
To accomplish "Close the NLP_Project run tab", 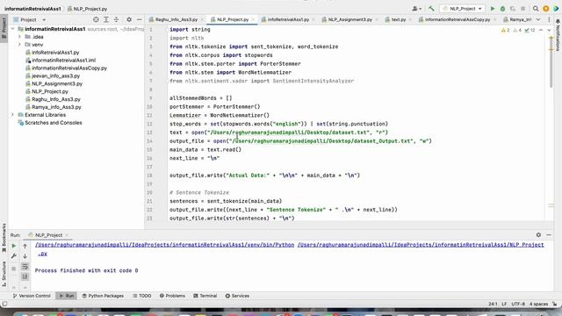I will (x=67, y=235).
